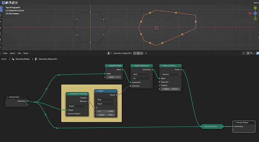Click the Selection input socket on Delete Geometry
Image resolution: width=259 pixels, height=142 pixels.
click(x=131, y=86)
